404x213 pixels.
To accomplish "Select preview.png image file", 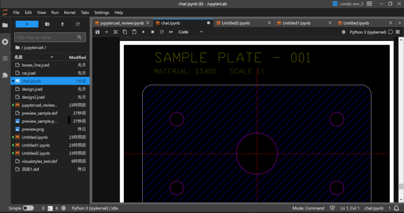I will click(50, 129).
